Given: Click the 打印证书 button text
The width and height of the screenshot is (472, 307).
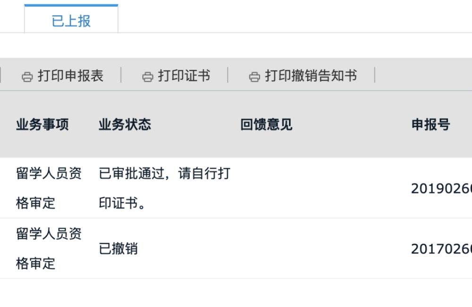Looking at the screenshot, I should tap(184, 76).
